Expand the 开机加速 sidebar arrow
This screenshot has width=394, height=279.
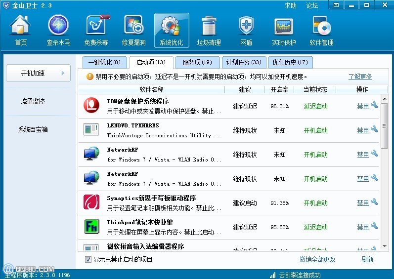(63, 73)
